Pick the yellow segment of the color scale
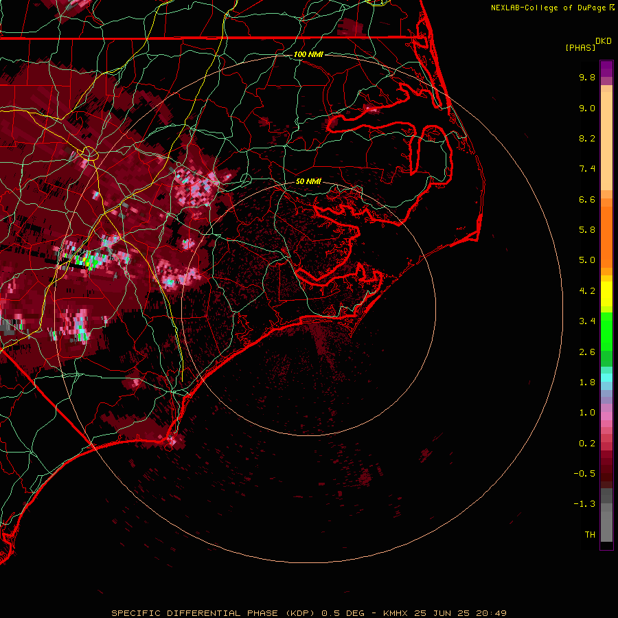618x618 pixels. click(606, 294)
